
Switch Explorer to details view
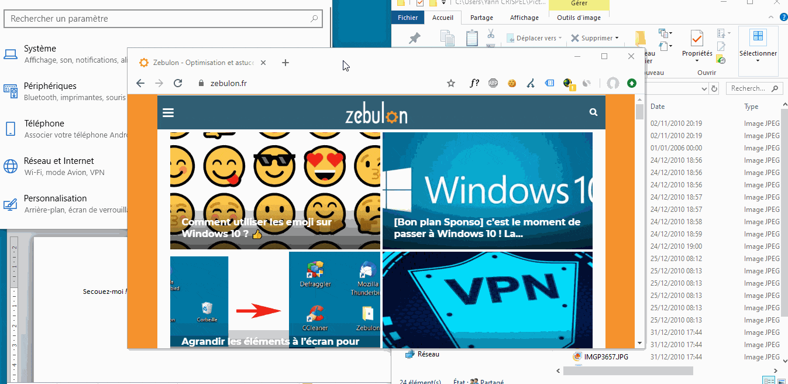(x=769, y=381)
